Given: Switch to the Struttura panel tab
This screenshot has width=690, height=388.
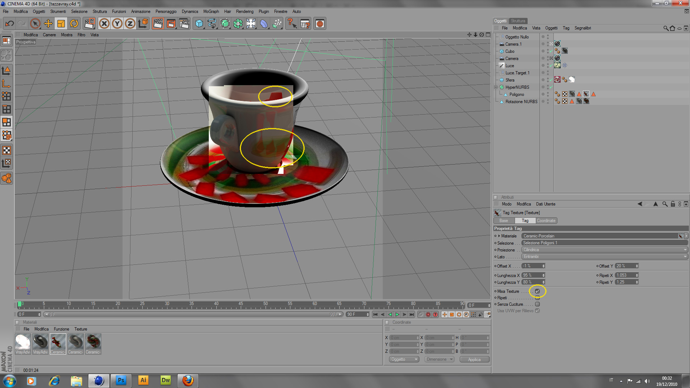Looking at the screenshot, I should tap(518, 21).
